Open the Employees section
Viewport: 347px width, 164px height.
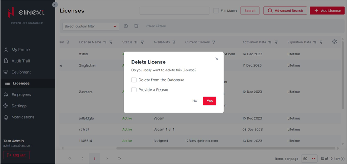coord(21,95)
